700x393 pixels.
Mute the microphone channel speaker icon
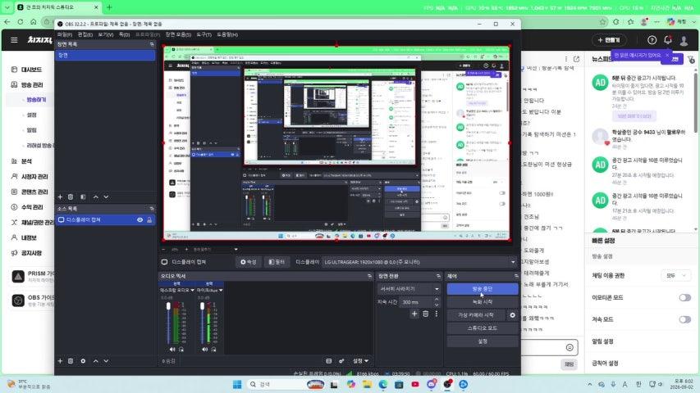[x=204, y=350]
